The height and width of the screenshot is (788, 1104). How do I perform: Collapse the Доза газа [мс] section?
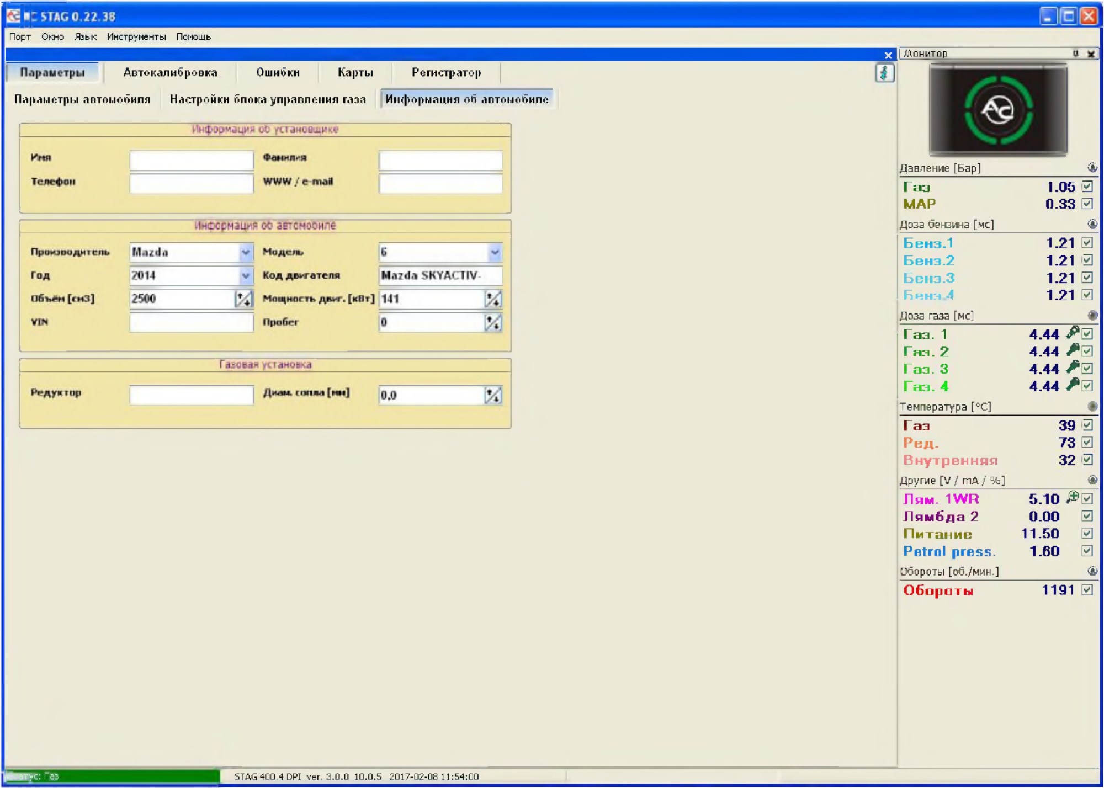1092,315
